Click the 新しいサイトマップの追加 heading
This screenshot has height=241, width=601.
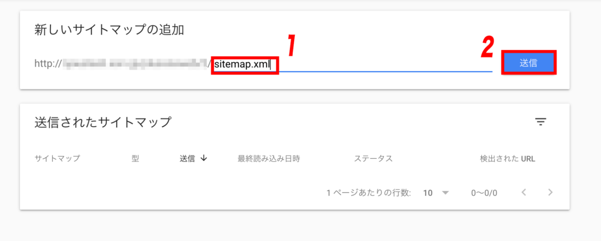pos(109,30)
